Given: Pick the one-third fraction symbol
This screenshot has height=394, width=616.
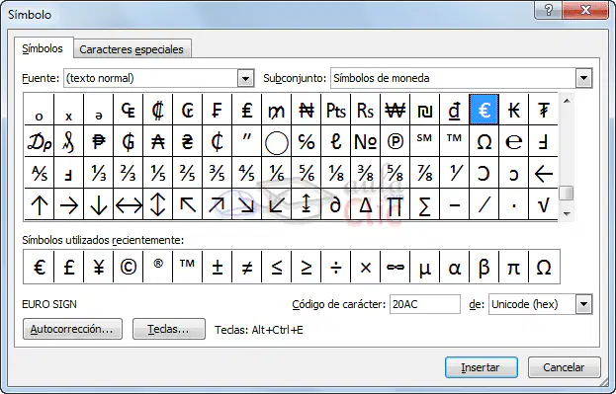Looking at the screenshot, I should 99,173.
